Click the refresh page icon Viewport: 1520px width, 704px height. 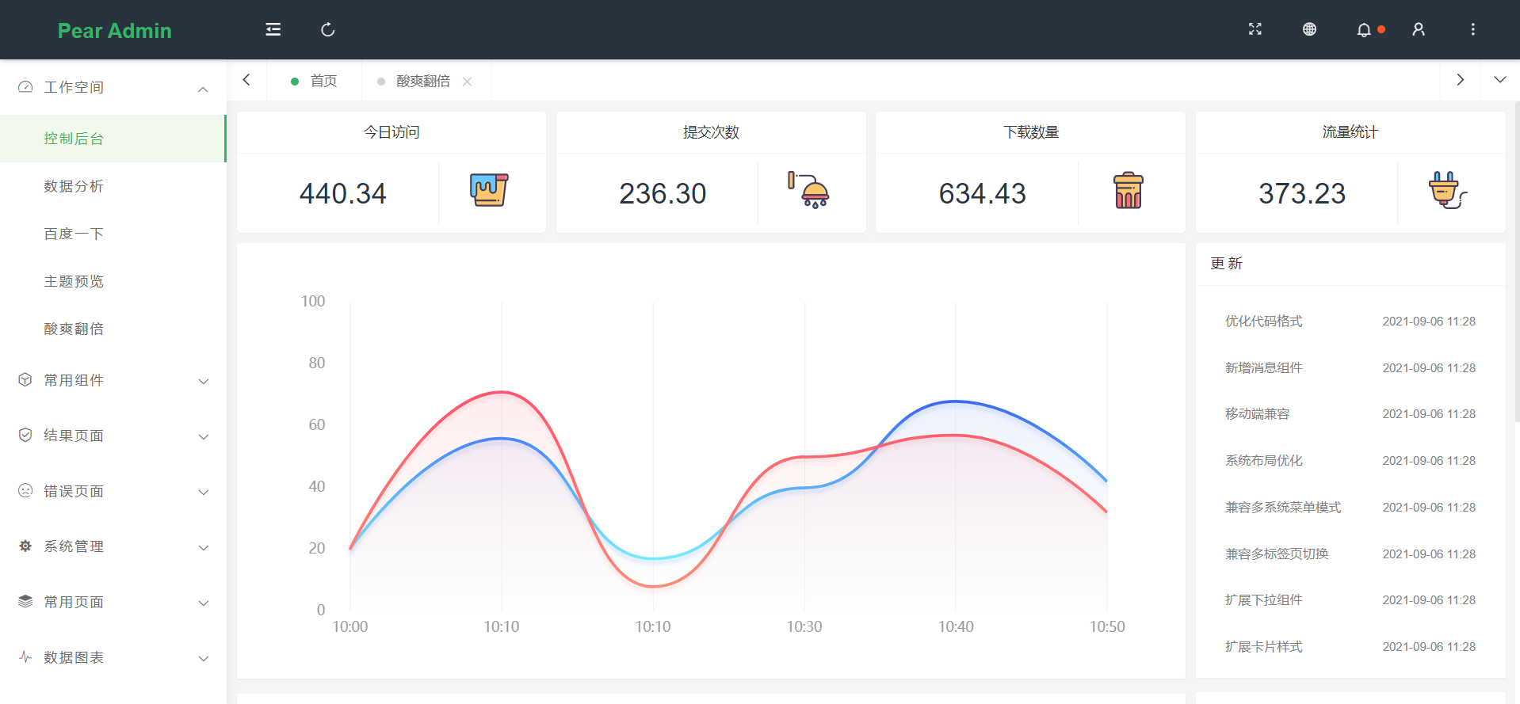tap(327, 29)
